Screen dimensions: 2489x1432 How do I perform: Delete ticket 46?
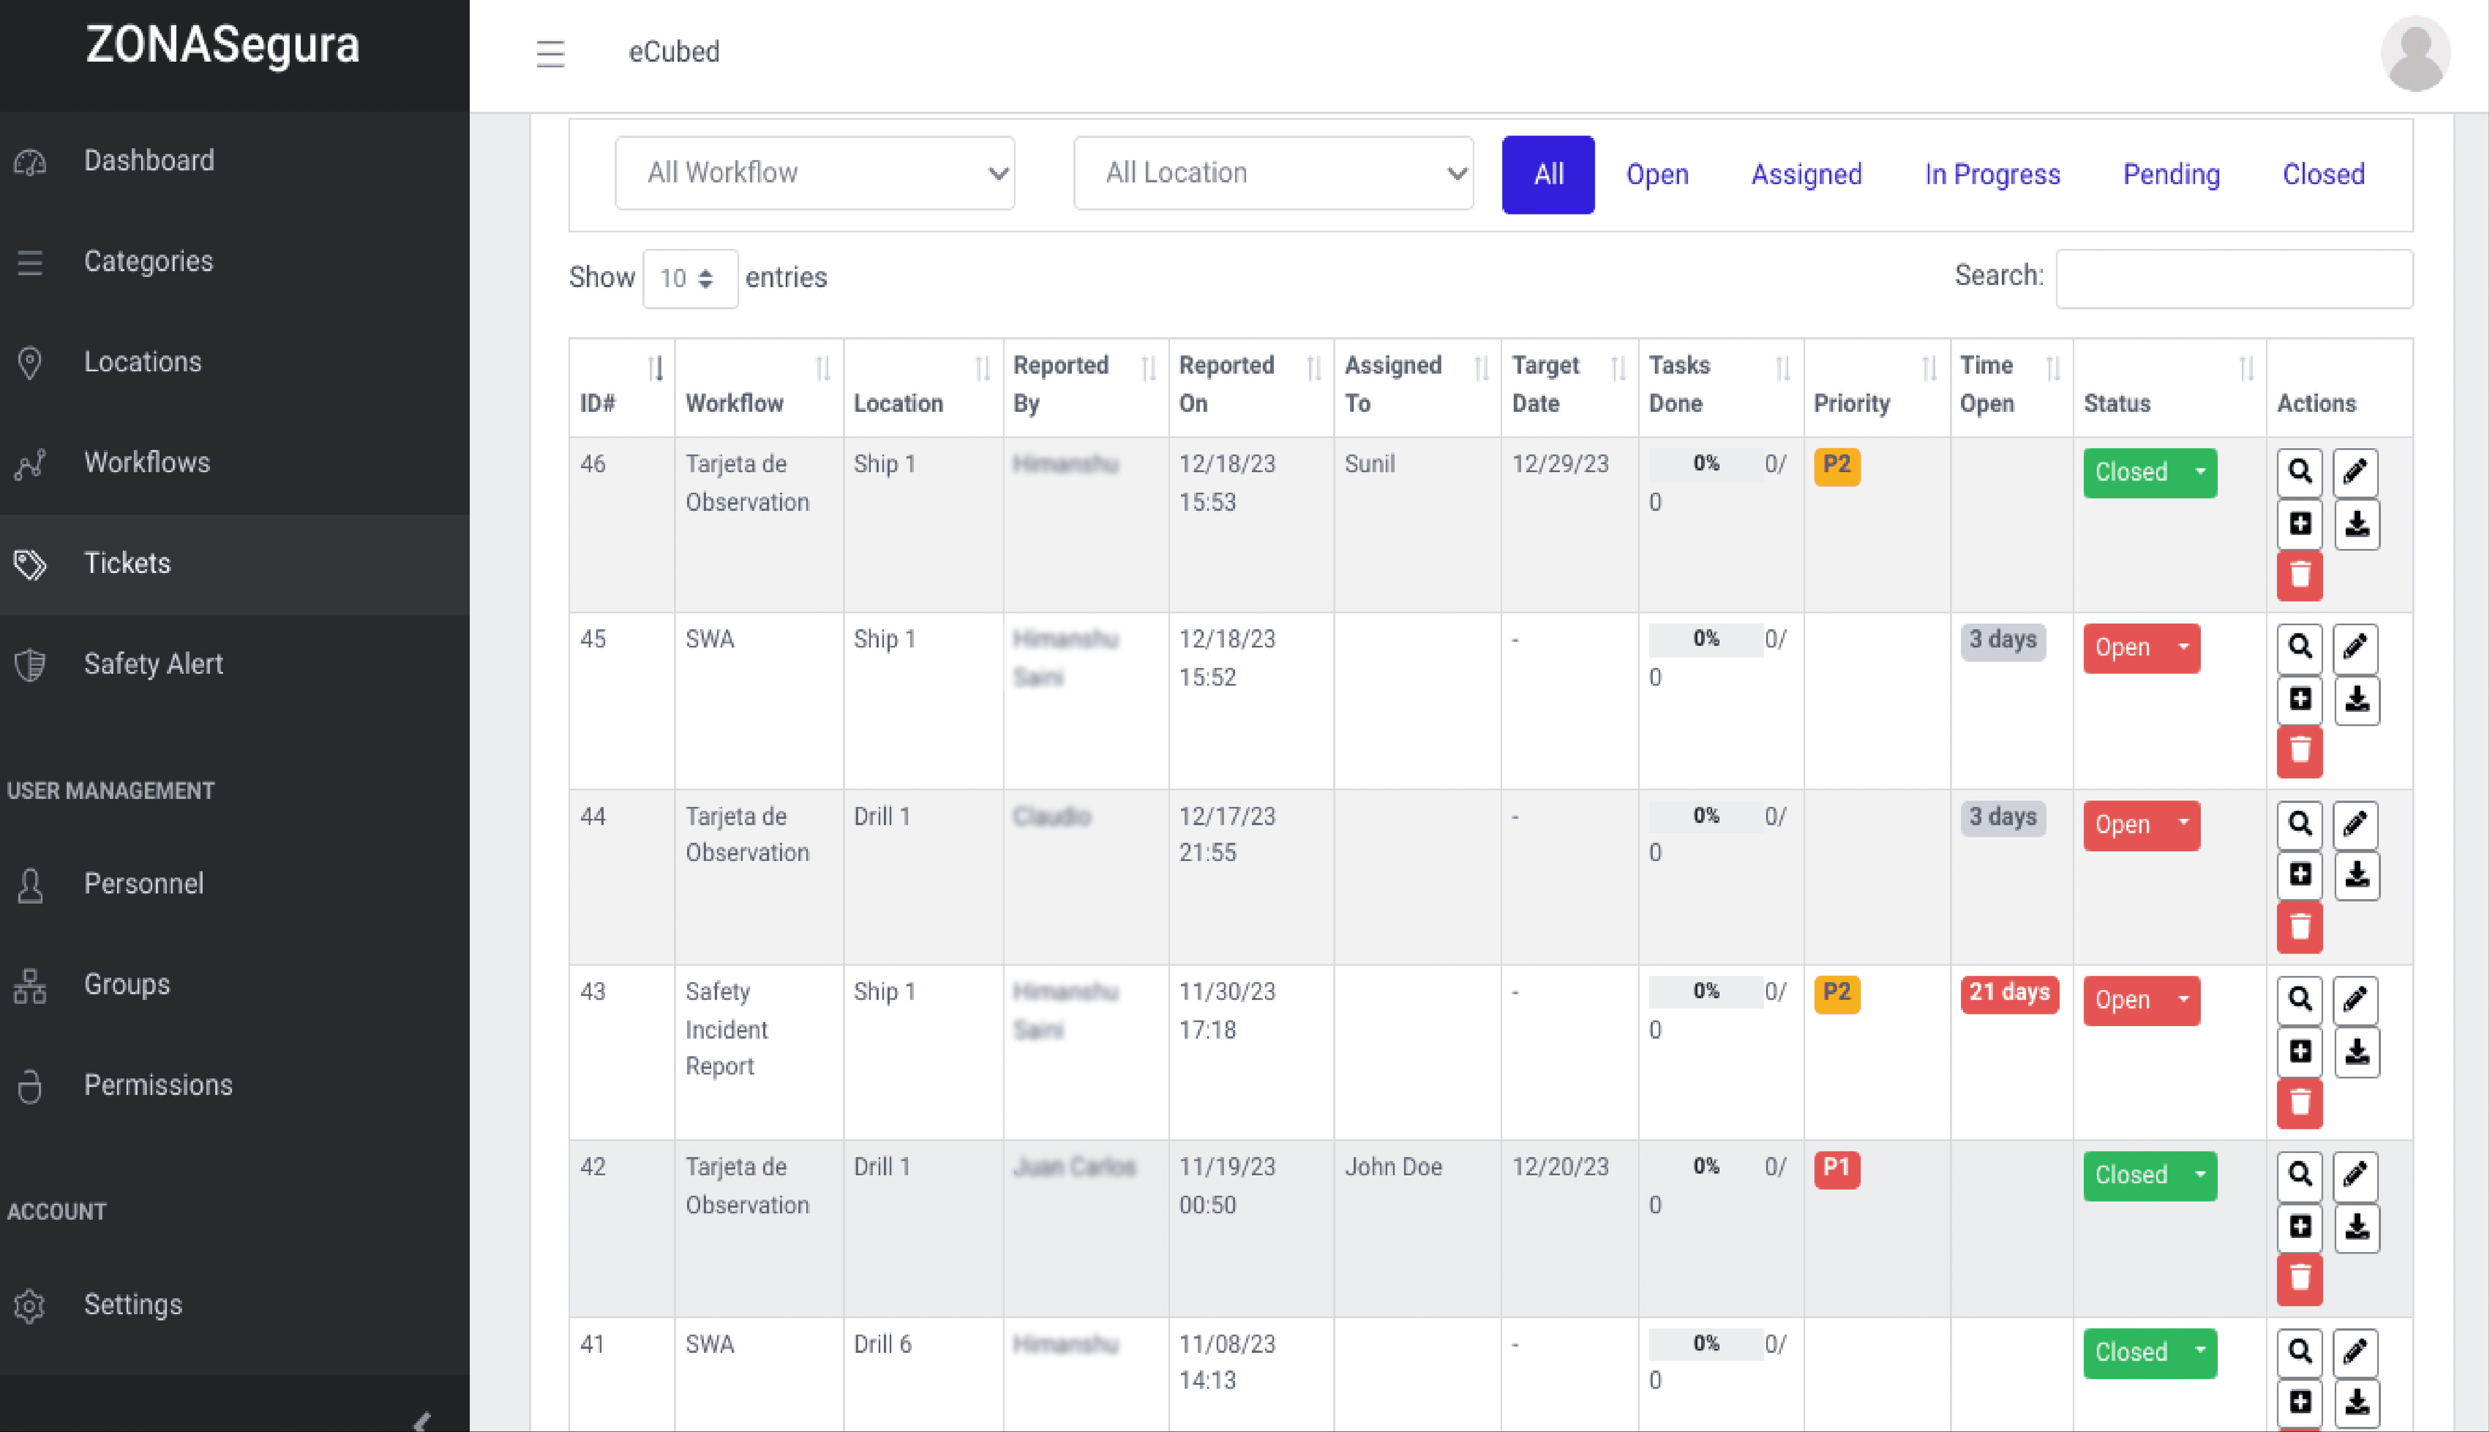pyautogui.click(x=2299, y=575)
